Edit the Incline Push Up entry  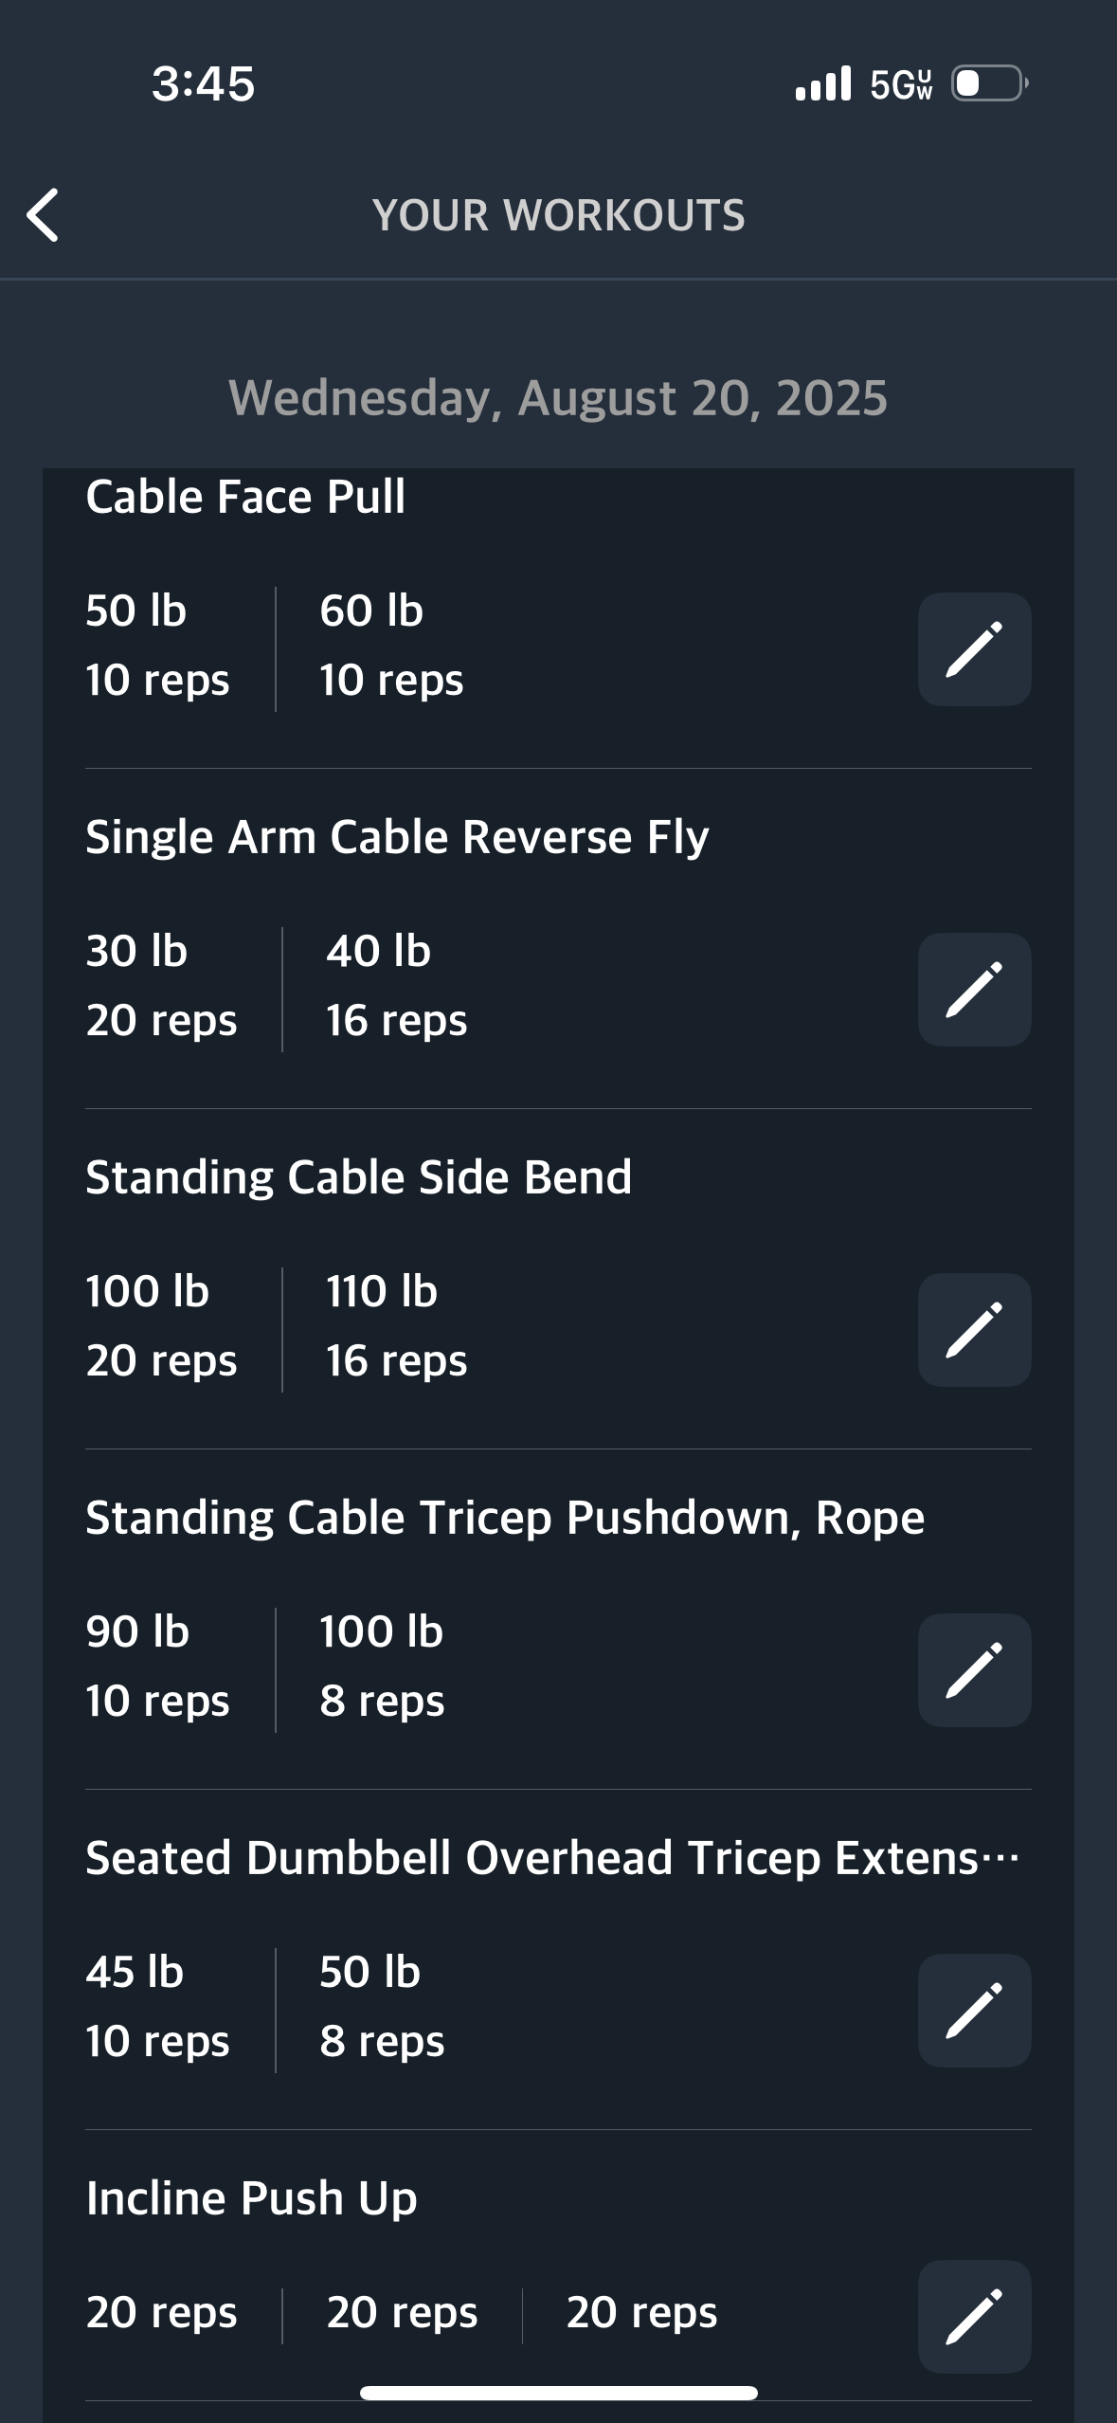click(974, 2317)
